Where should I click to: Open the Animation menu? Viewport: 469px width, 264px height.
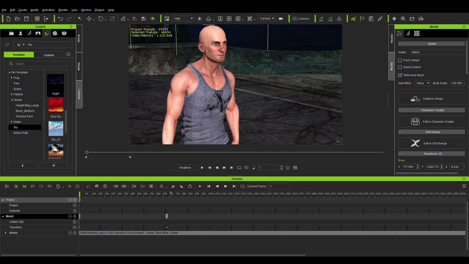click(48, 10)
